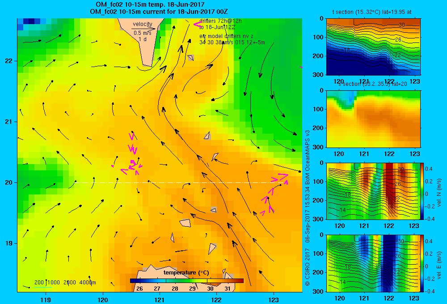The image size is (447, 304).
Task: Open the temperature section panel at top right
Action: [373, 47]
